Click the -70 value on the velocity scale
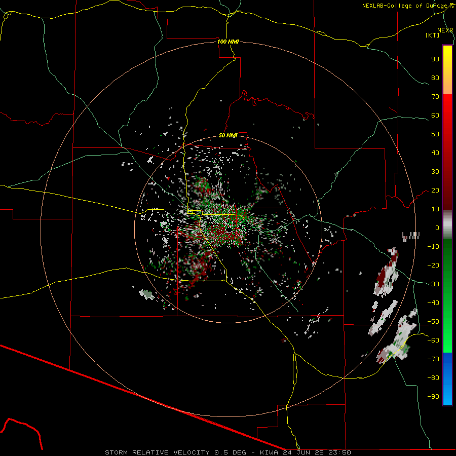Image resolution: width=456 pixels, height=456 pixels. tap(433, 359)
